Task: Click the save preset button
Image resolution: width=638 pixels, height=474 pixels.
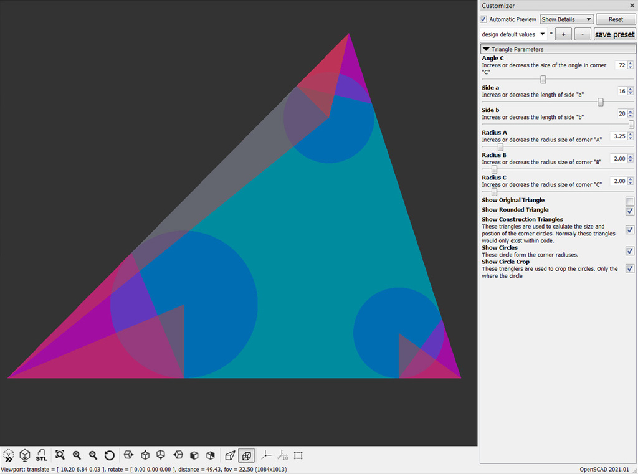Action: point(614,34)
